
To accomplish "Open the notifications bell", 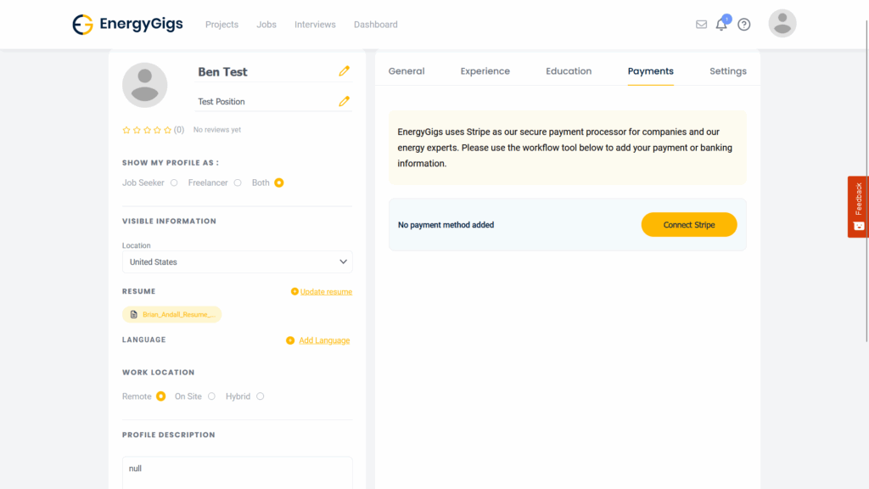I will [x=721, y=25].
